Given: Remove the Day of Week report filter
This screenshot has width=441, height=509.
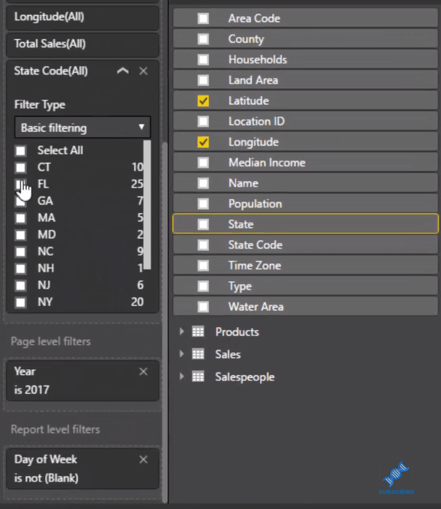Looking at the screenshot, I should pyautogui.click(x=144, y=459).
